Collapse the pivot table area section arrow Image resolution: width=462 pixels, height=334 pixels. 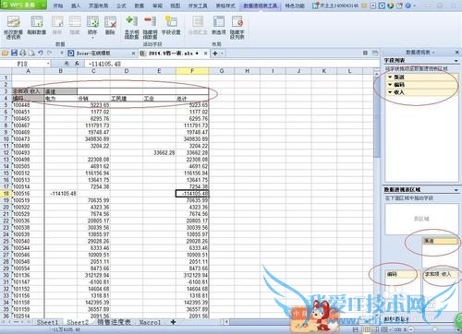click(x=456, y=190)
